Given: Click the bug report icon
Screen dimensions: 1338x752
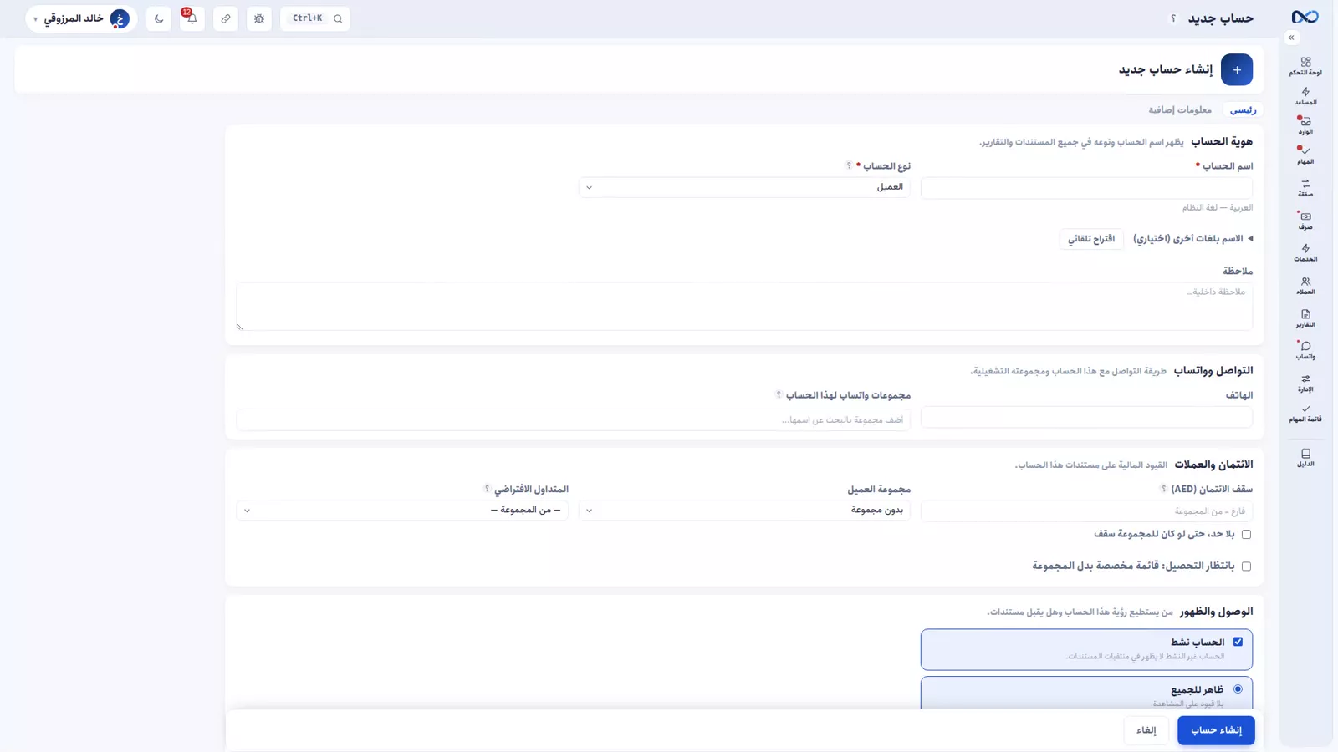Looking at the screenshot, I should click(259, 18).
